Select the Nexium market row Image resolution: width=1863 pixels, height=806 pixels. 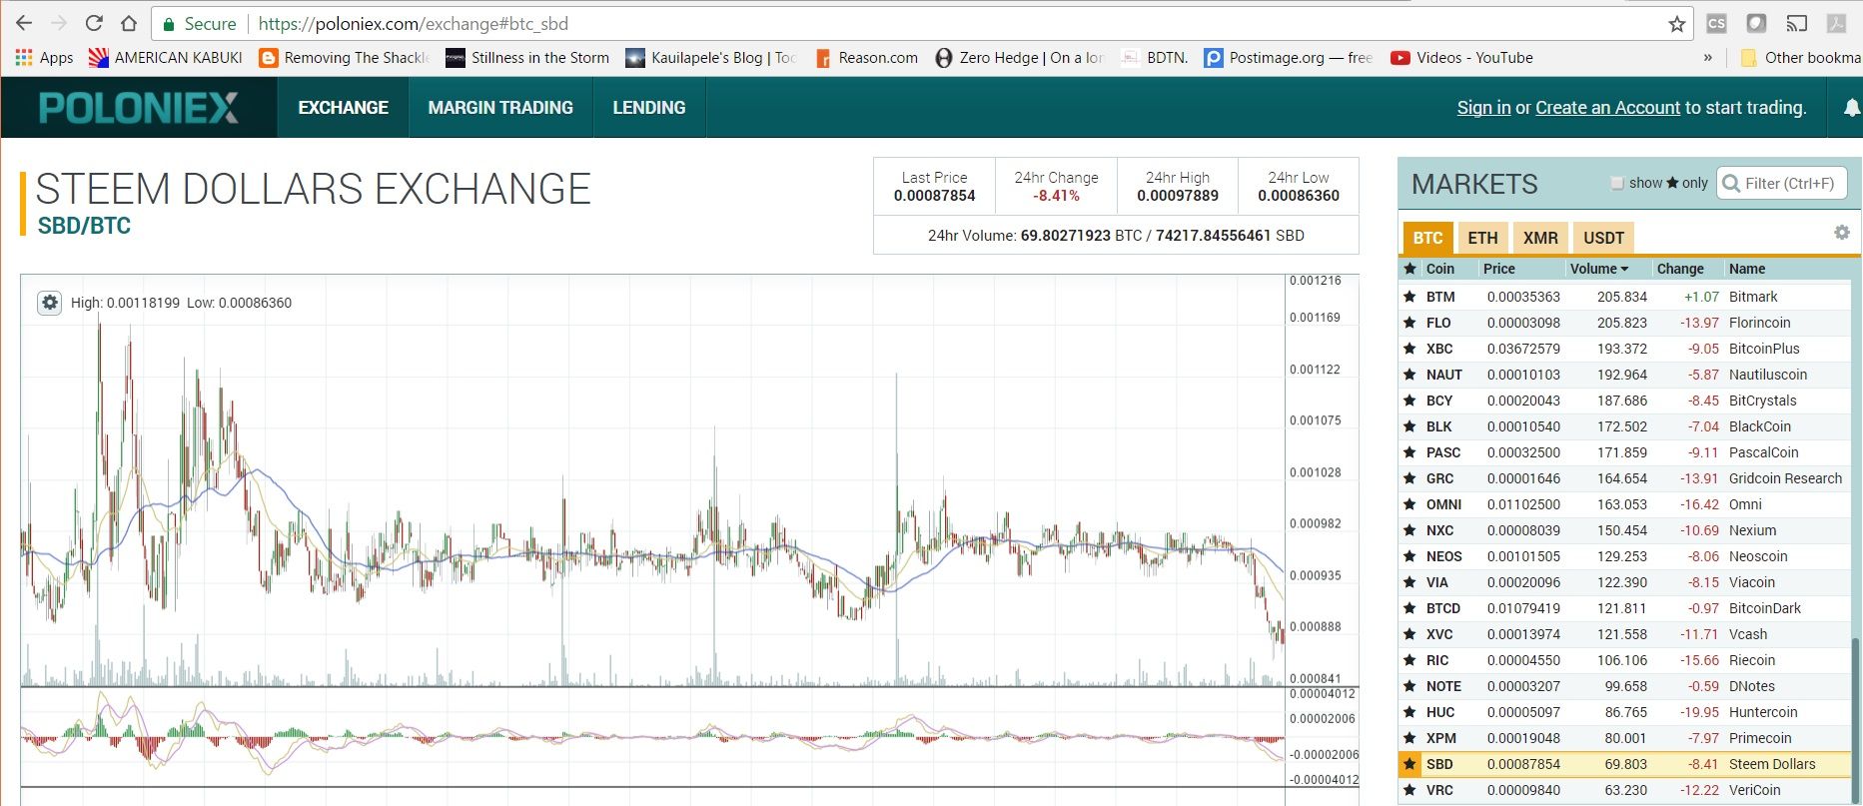coord(1624,530)
